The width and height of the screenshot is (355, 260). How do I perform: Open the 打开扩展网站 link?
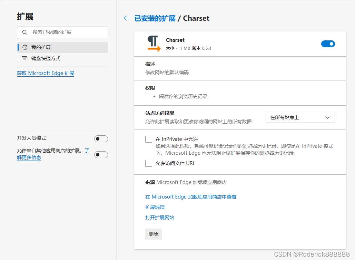[160, 218]
